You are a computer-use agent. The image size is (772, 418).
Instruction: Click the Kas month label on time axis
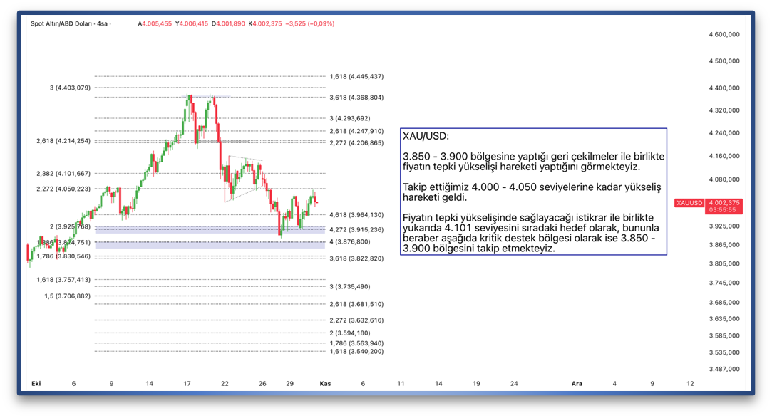325,384
